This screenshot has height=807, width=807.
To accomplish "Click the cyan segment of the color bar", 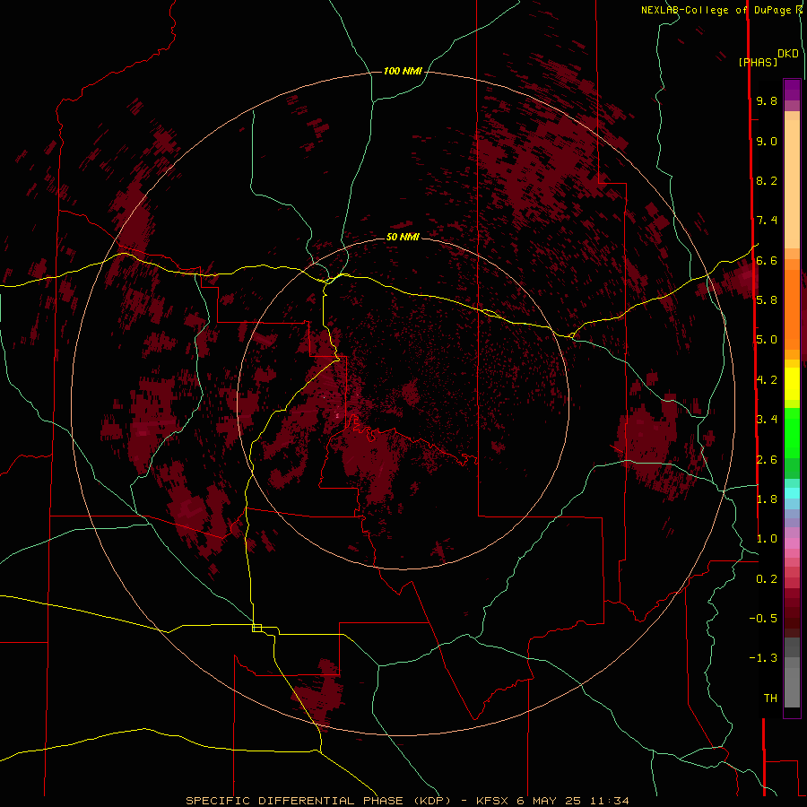I will tap(792, 493).
